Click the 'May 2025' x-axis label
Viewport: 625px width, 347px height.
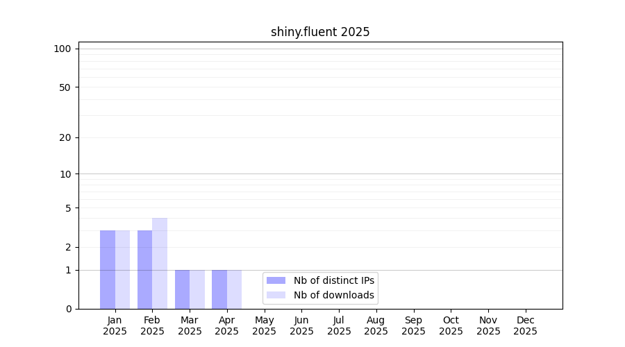[x=265, y=325]
